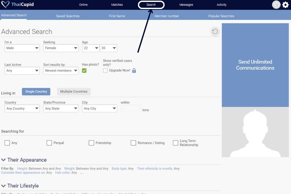Image resolution: width=291 pixels, height=194 pixels.
Task: Click the Height filter link
Action: coord(22,168)
